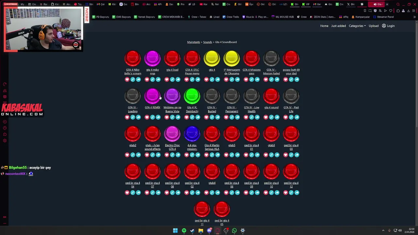Play the pink 'Electro Choc GTA 4' sound button

pos(172,134)
